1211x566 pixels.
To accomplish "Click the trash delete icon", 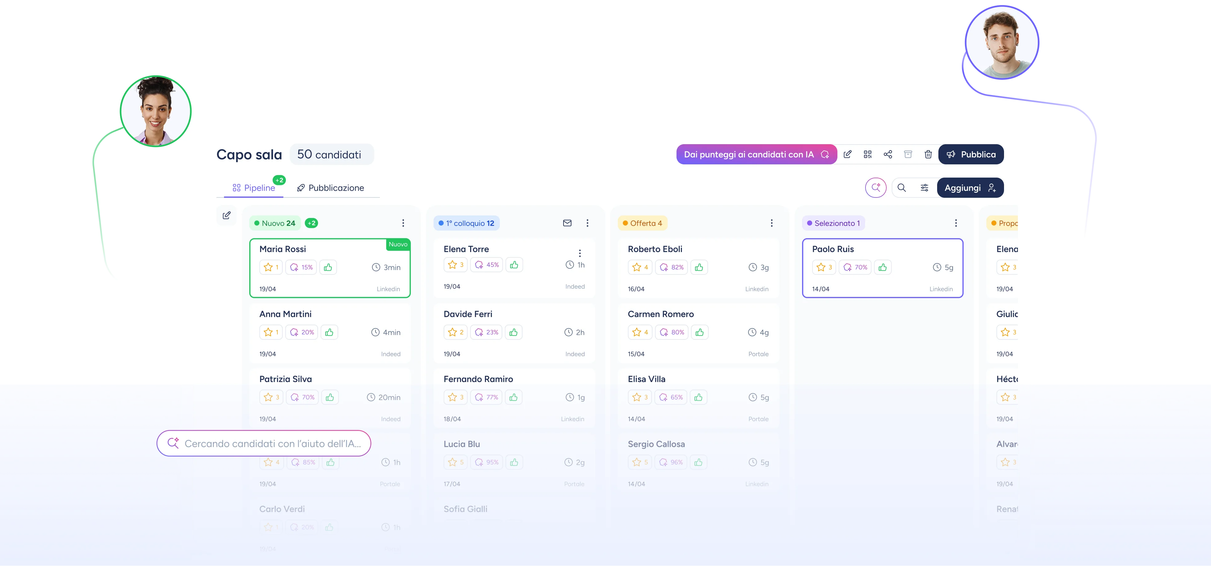I will pyautogui.click(x=928, y=154).
